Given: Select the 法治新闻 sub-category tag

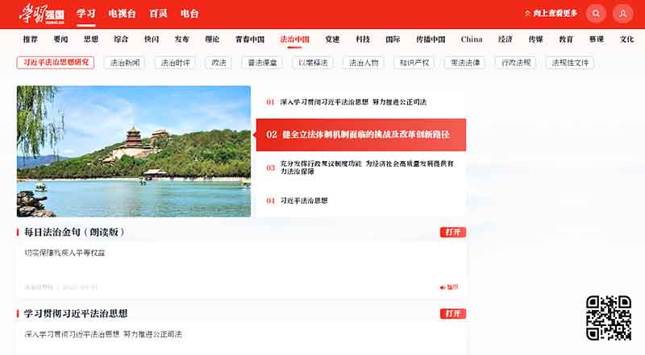Looking at the screenshot, I should [x=125, y=62].
